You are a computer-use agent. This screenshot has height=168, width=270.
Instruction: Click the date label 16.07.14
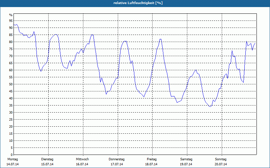click(82, 164)
